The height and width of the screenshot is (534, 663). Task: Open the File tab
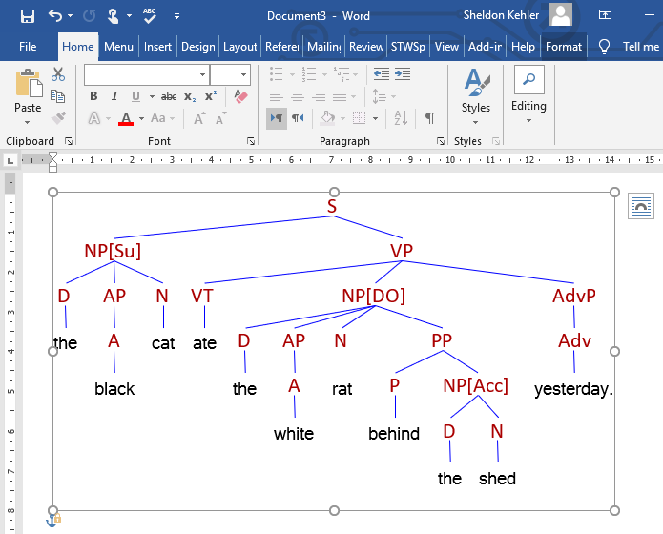28,47
